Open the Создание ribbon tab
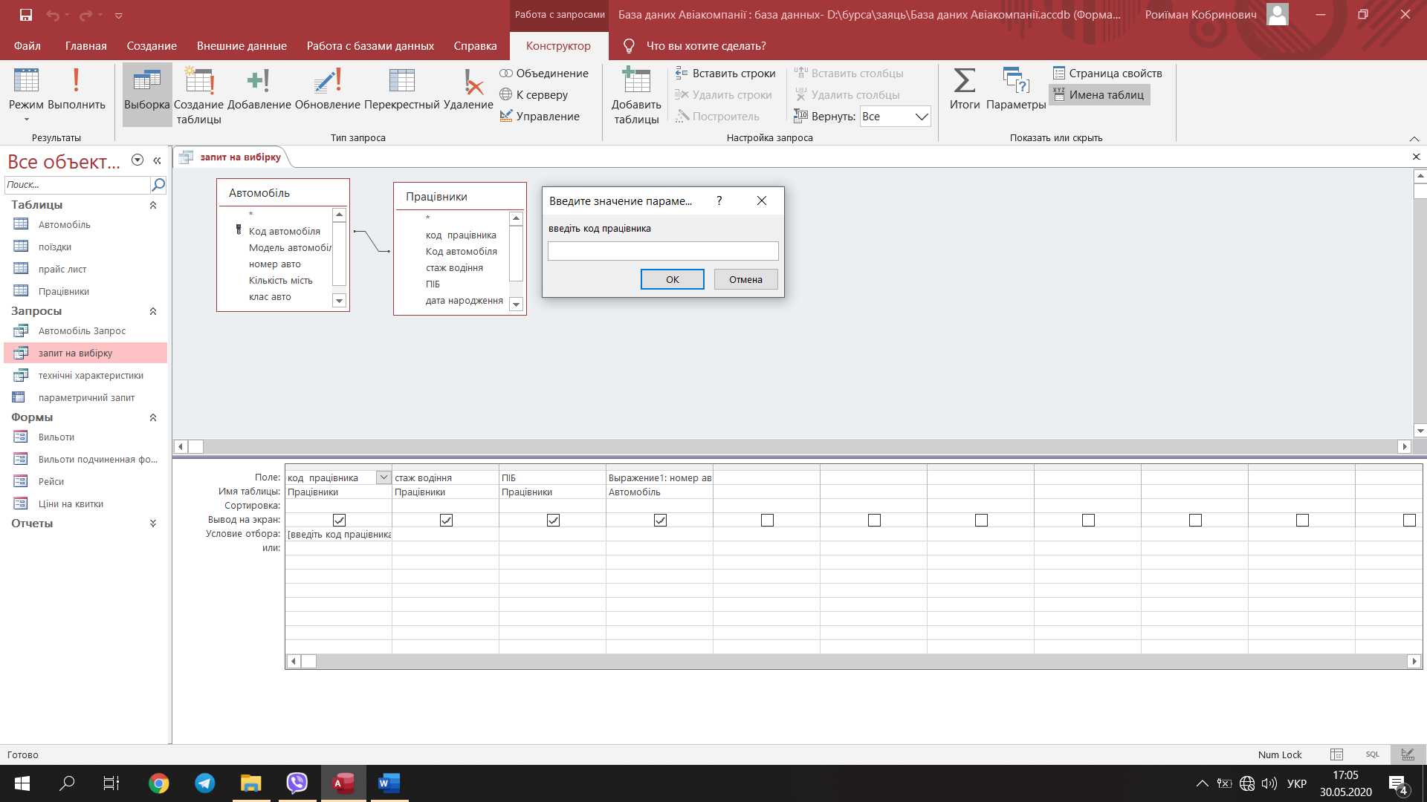The height and width of the screenshot is (802, 1427). (152, 46)
